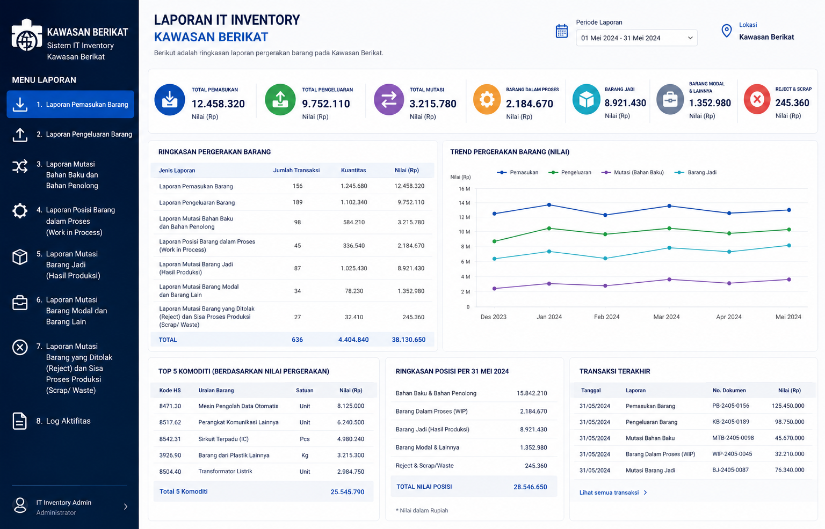The image size is (825, 529).
Task: Click the Lokasi map pin icon
Action: point(727,31)
